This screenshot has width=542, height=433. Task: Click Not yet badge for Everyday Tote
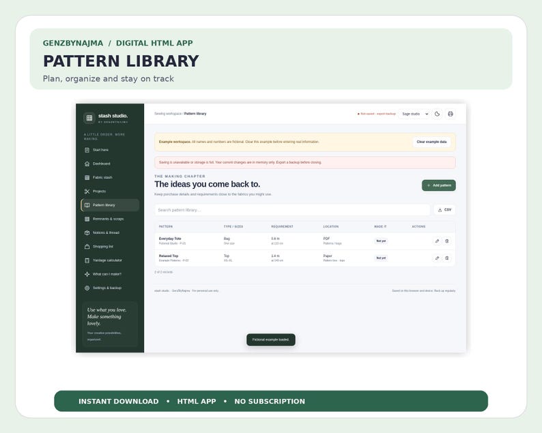pyautogui.click(x=381, y=241)
